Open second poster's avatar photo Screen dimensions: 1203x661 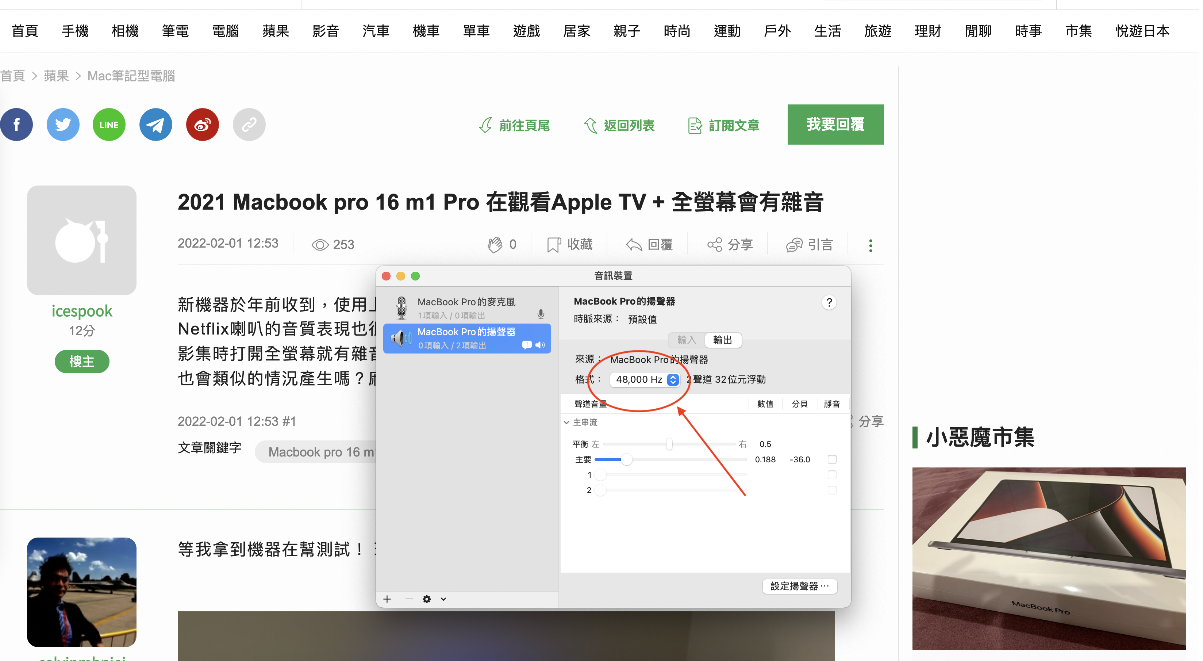click(82, 592)
